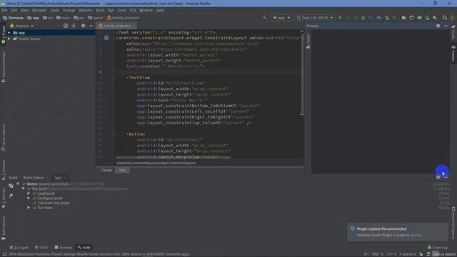Collapse the Demo synced successfully node
Viewport: 457px width, 257px height.
point(18,184)
